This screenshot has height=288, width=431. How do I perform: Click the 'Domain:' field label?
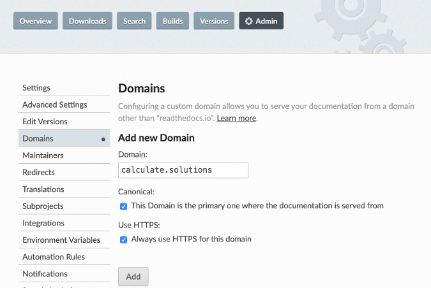tap(133, 155)
